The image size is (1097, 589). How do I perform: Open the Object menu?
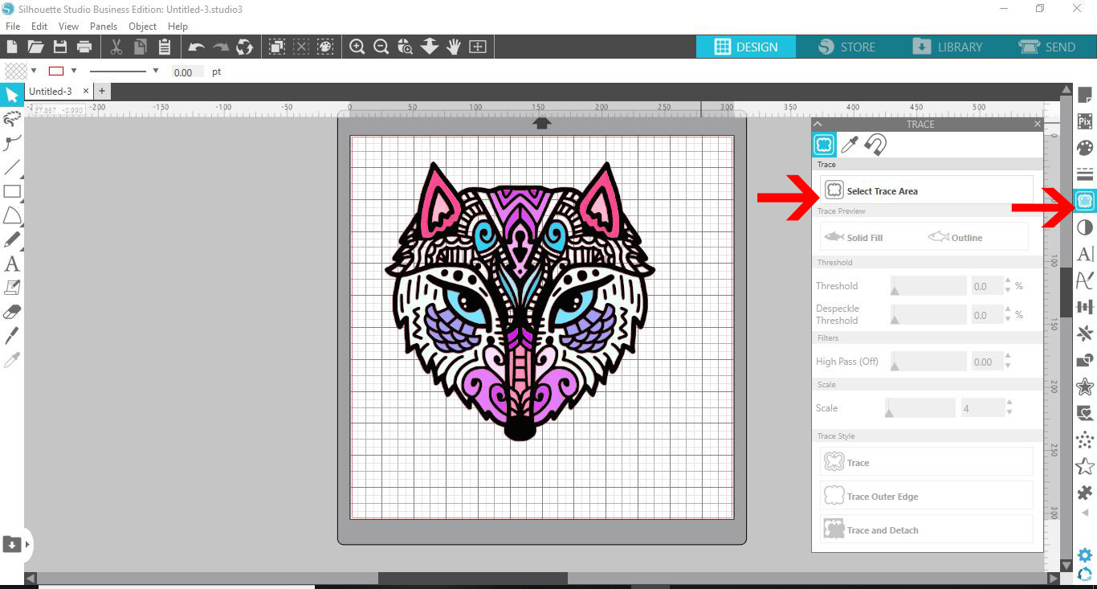143,27
